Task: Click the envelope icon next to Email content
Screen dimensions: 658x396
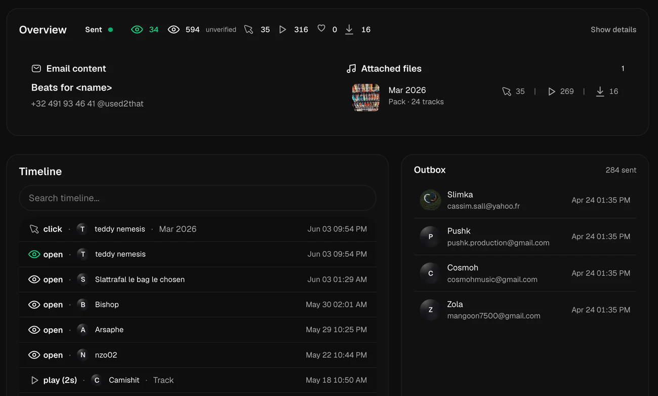Action: [x=36, y=68]
